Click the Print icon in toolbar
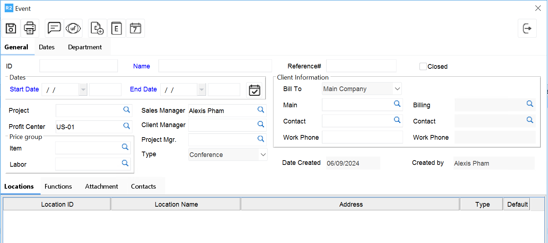This screenshot has width=548, height=243. pyautogui.click(x=30, y=28)
